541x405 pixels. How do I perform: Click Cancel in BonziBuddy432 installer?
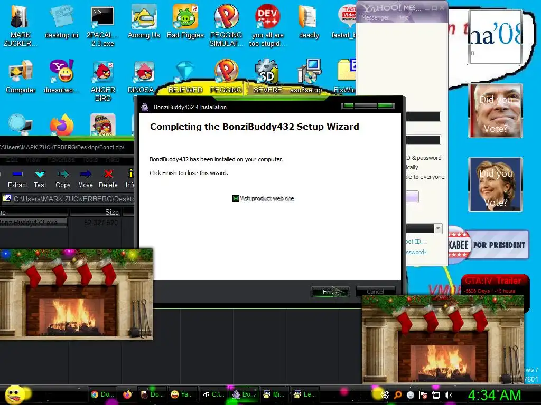376,292
